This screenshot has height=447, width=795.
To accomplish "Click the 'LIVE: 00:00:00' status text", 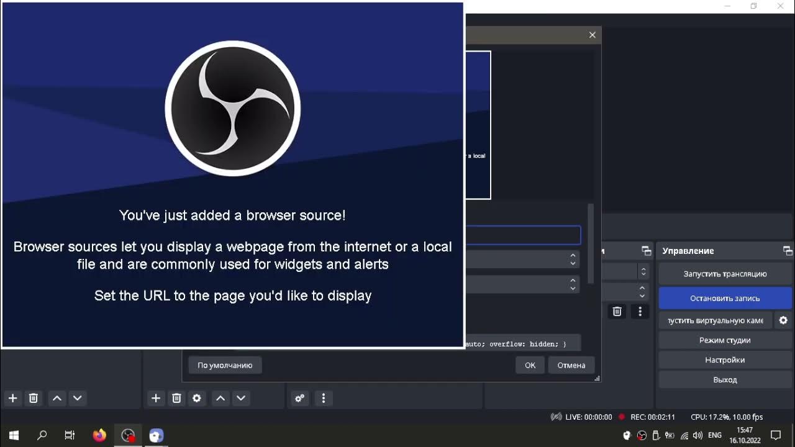I will (x=589, y=417).
